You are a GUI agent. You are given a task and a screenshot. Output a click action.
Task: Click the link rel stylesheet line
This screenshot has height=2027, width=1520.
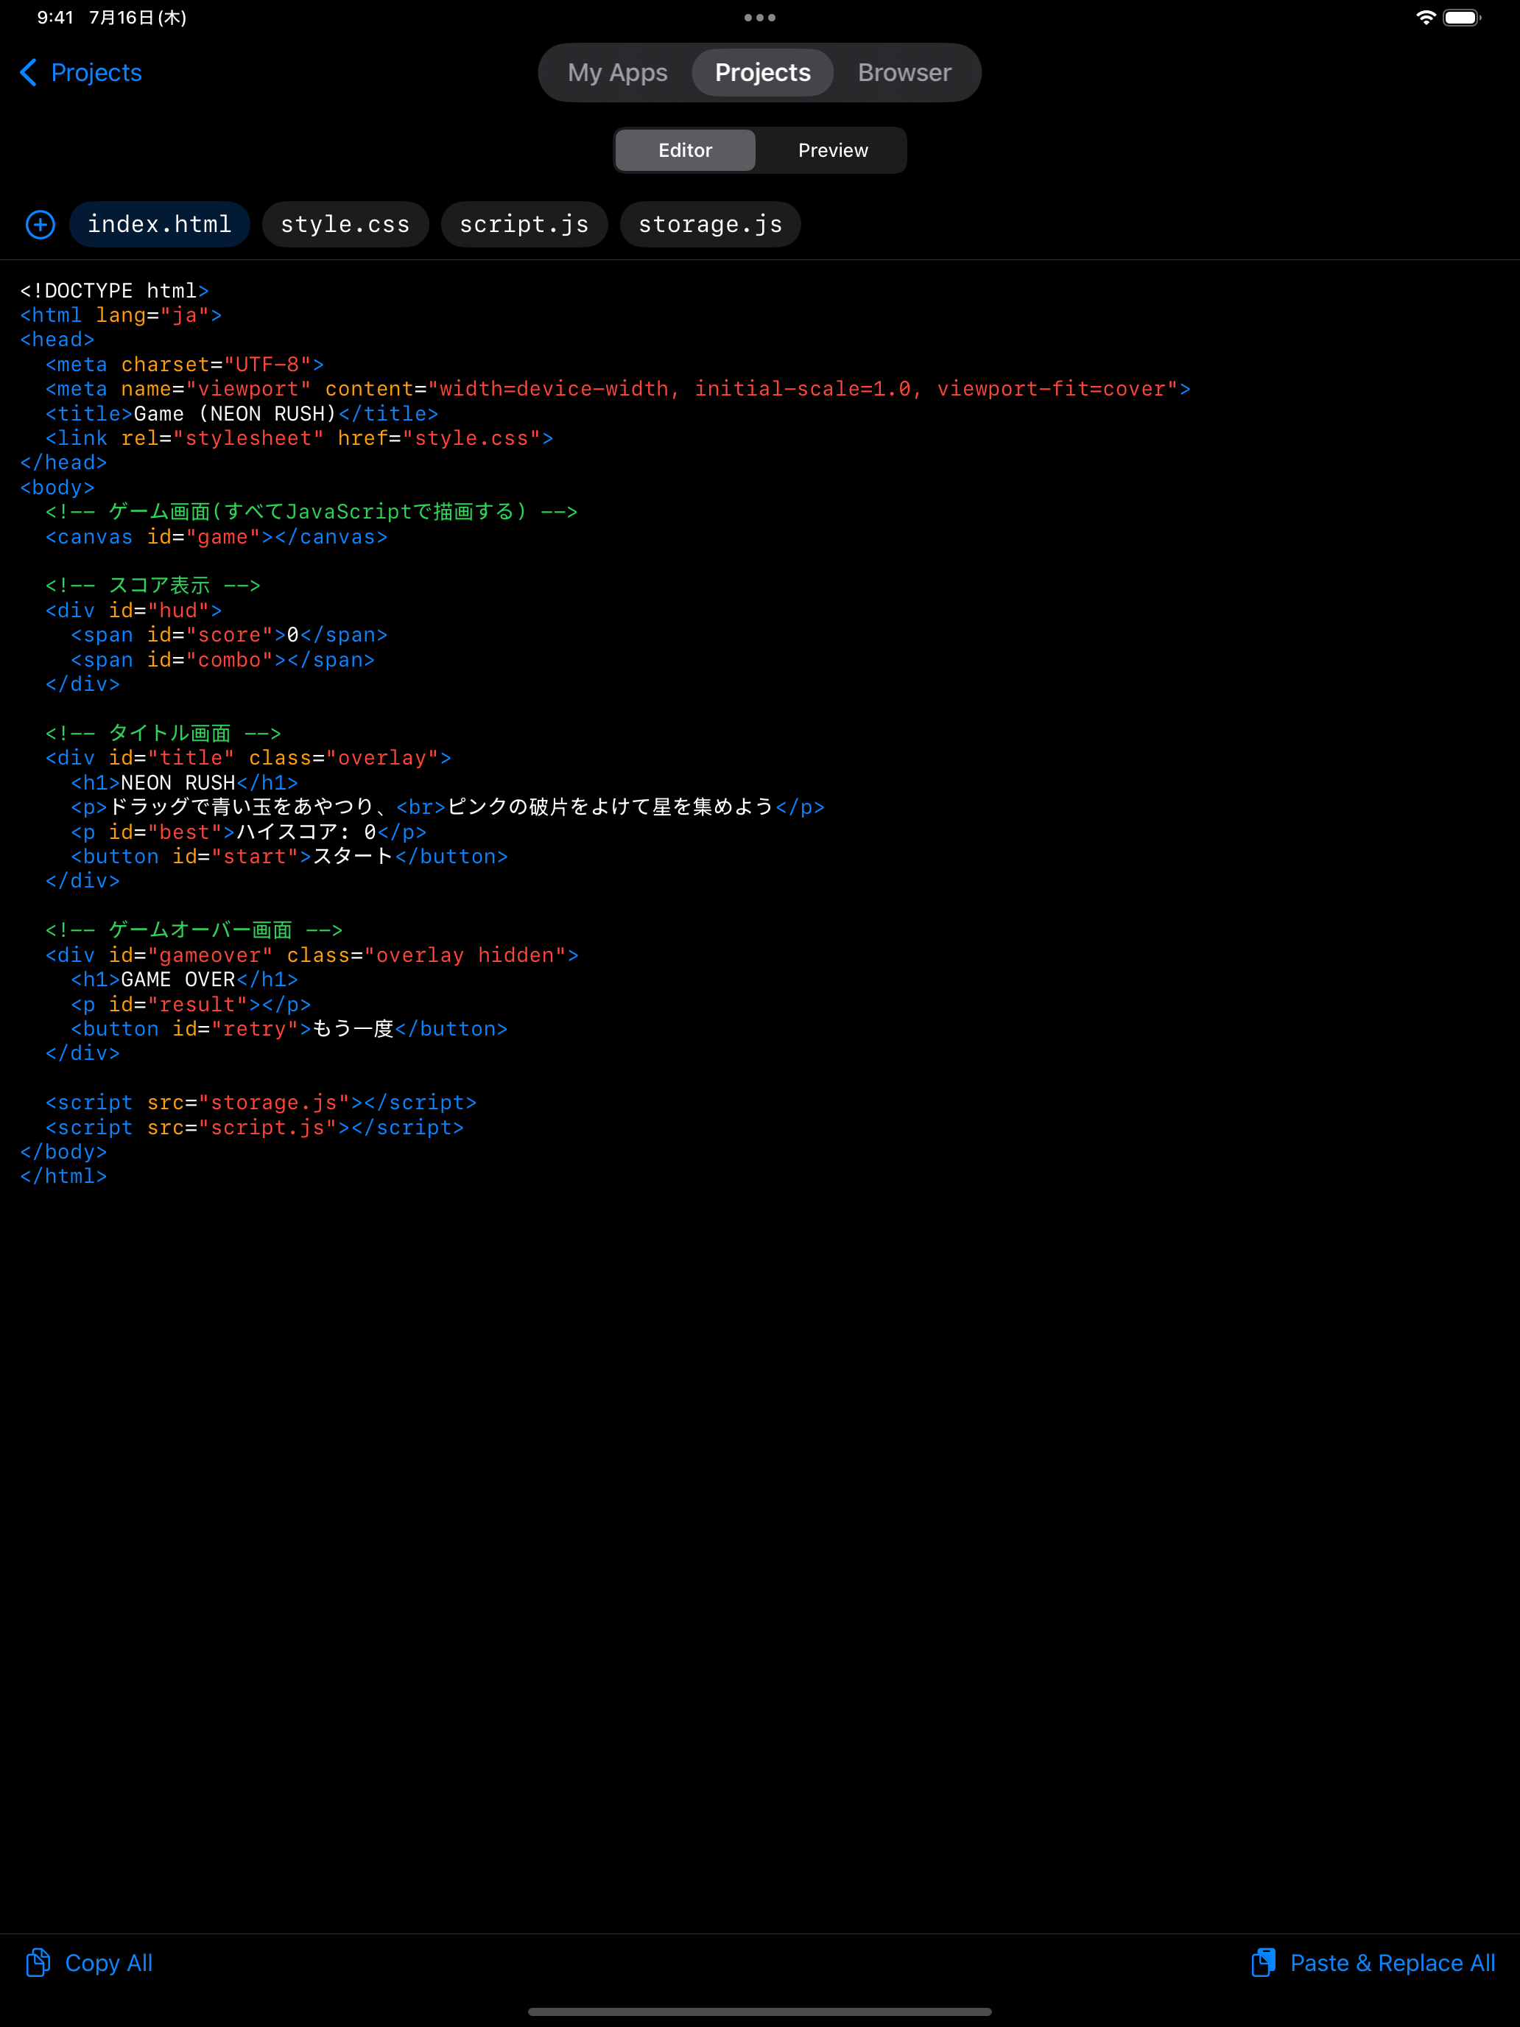(300, 438)
